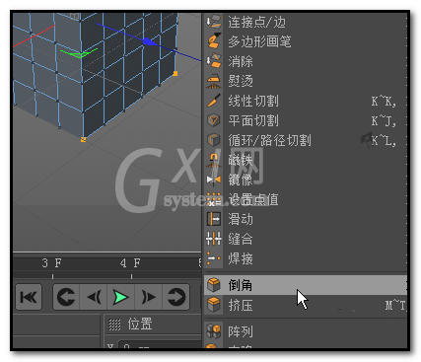Click the K~J shortcut text for 平面切割
Image resolution: width=421 pixels, height=362 pixels.
[x=384, y=120]
